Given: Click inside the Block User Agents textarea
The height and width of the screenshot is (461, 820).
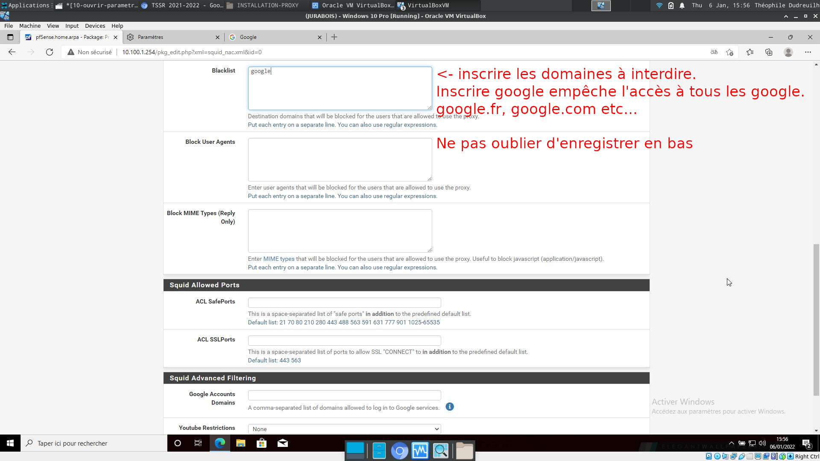Looking at the screenshot, I should tap(340, 160).
